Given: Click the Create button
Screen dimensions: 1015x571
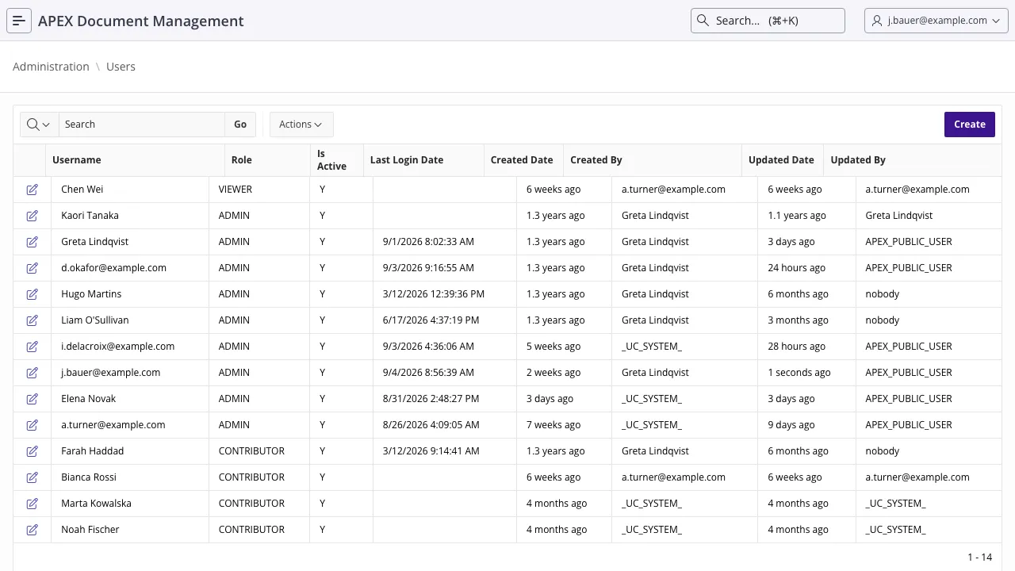Looking at the screenshot, I should click(970, 125).
